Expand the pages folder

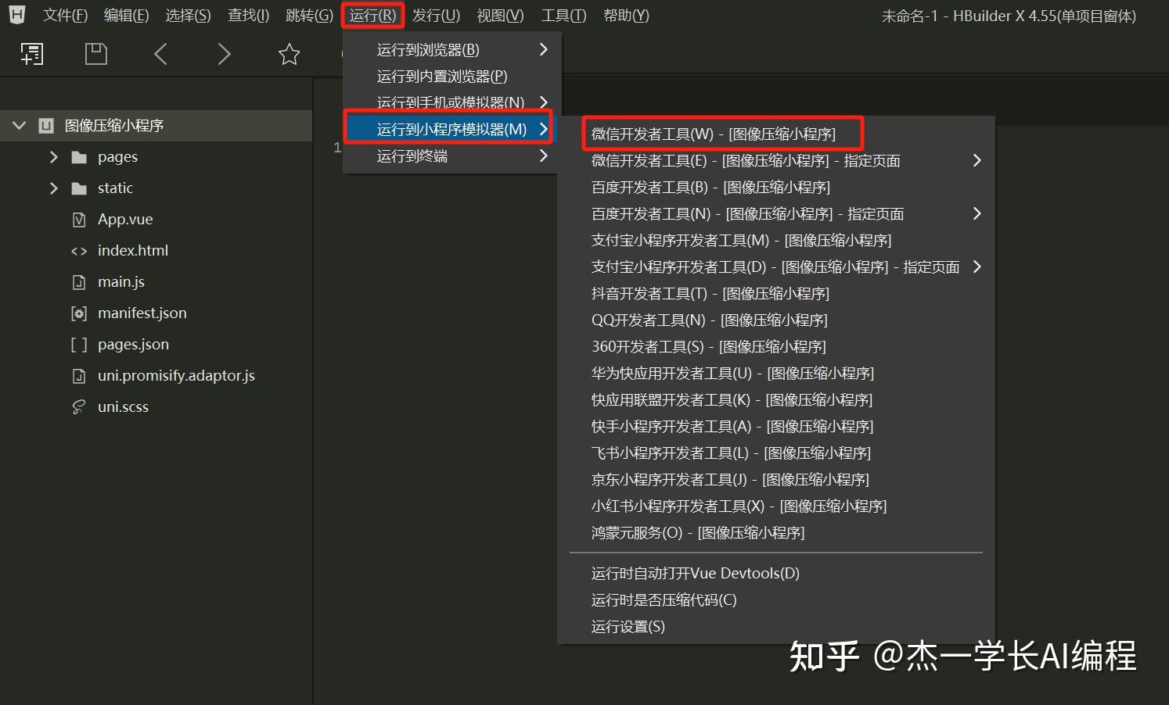coord(53,157)
